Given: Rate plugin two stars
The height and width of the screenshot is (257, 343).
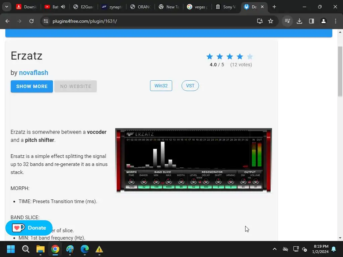Looking at the screenshot, I should pos(220,57).
